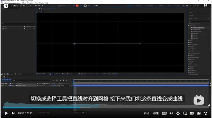The image size is (212, 118).
Task: Take a snapshot with the camera icon
Action: [x=63, y=74]
